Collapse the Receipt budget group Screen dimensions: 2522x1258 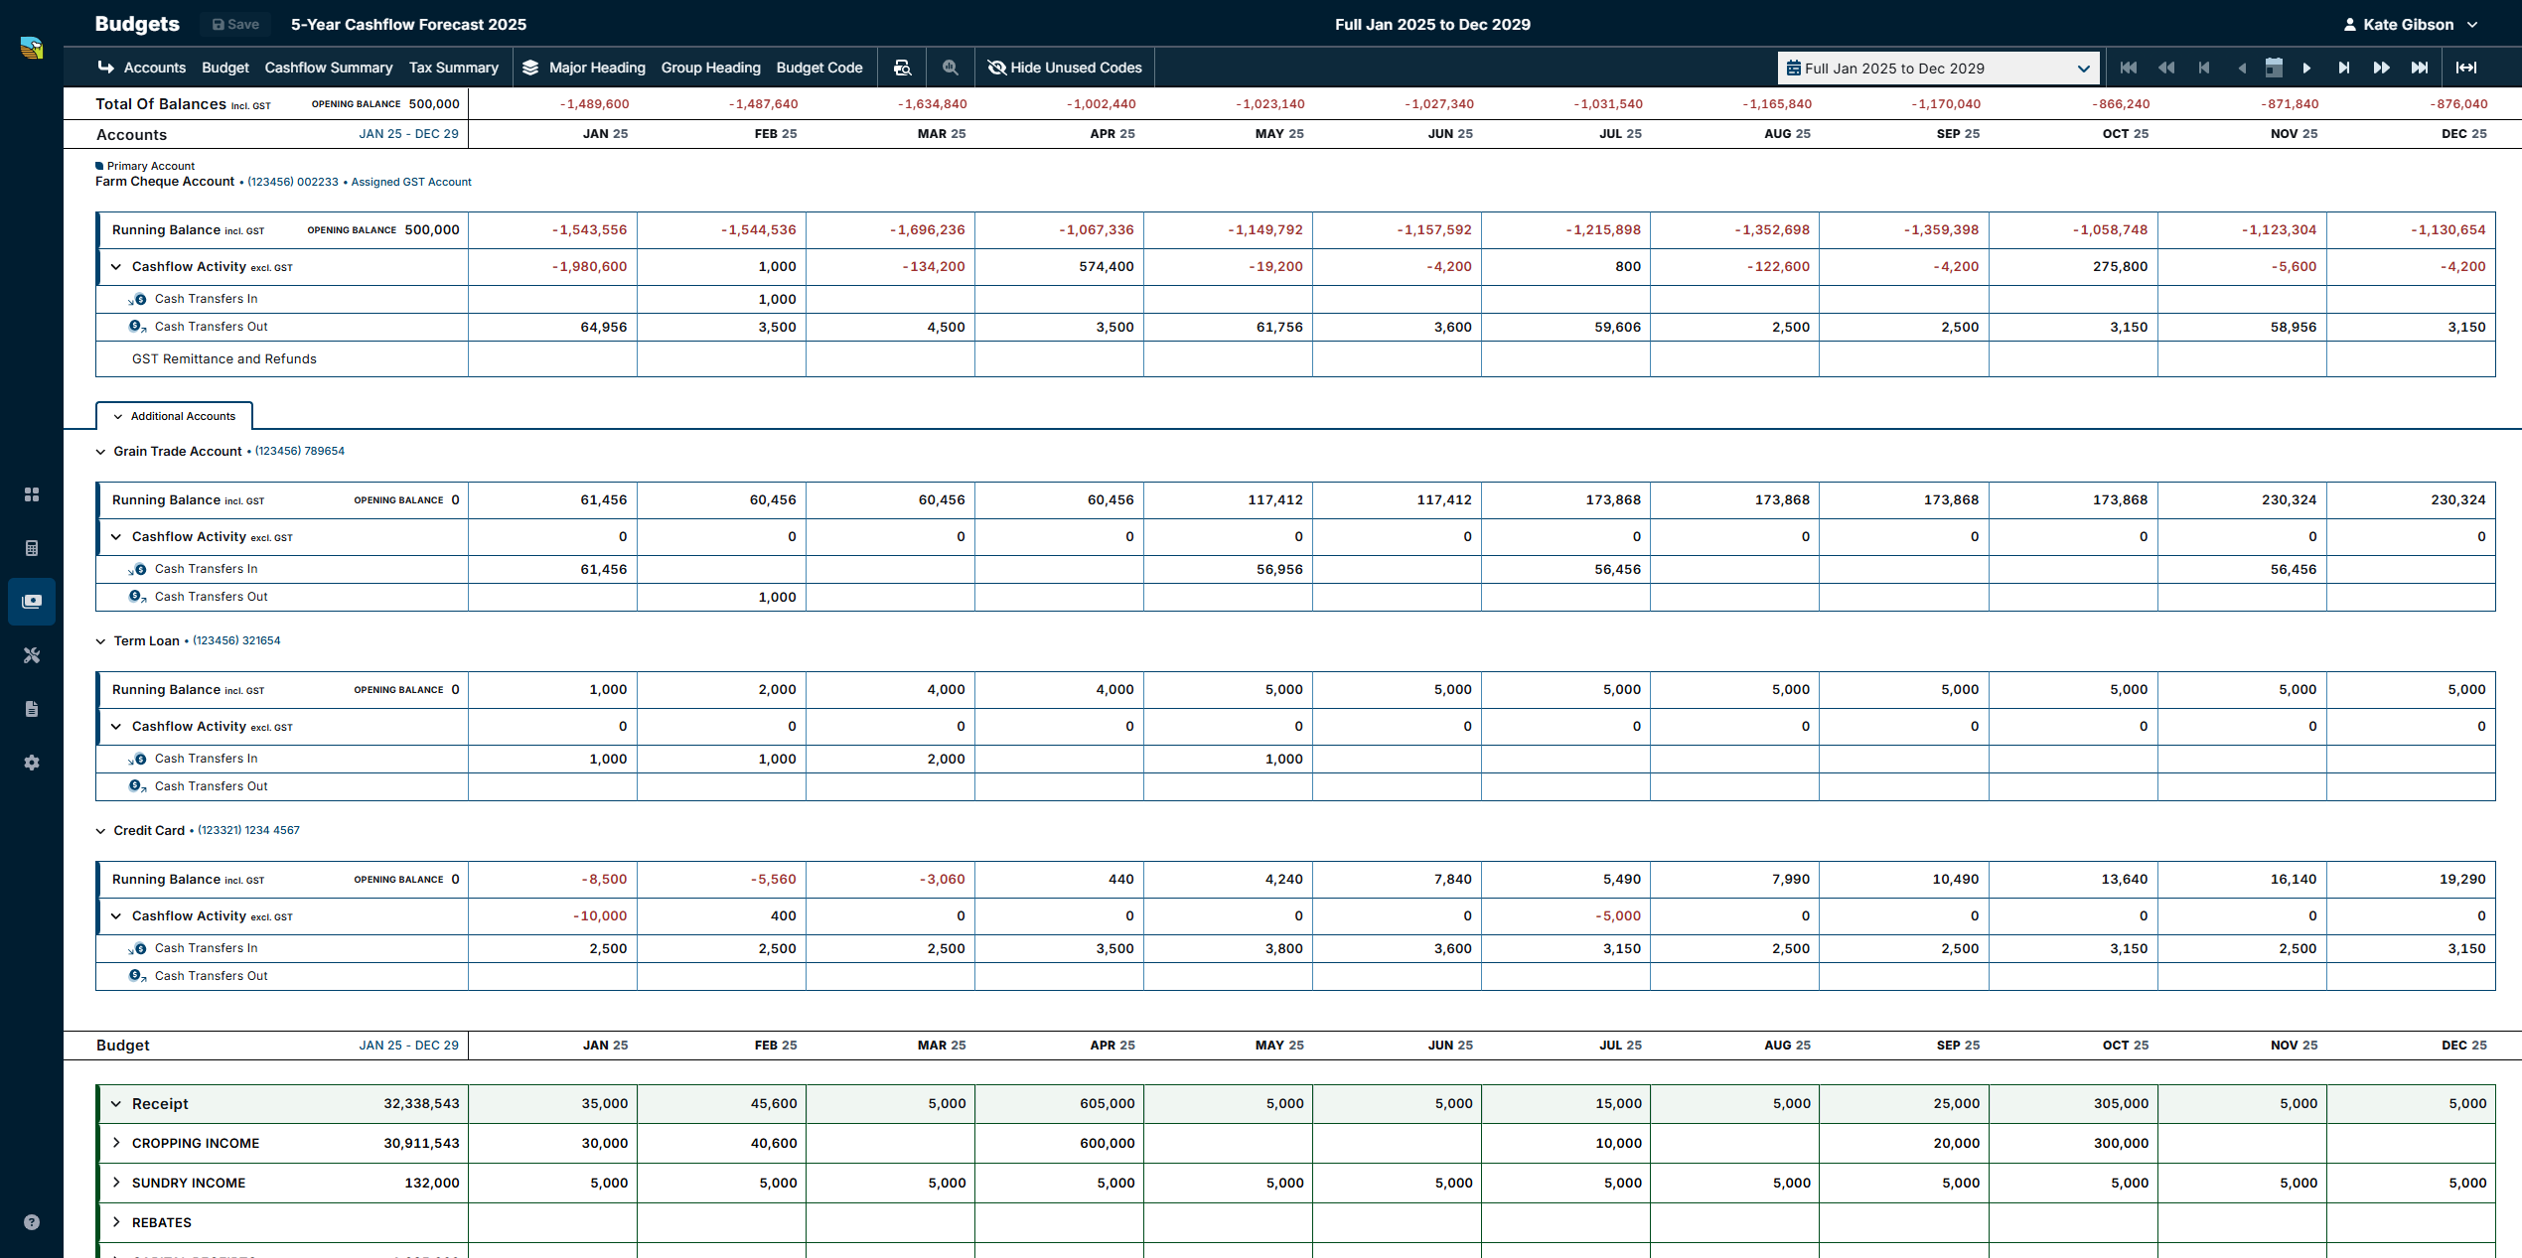tap(116, 1103)
